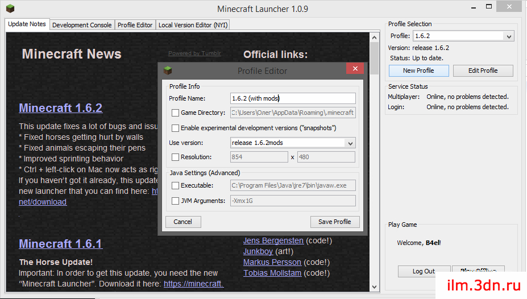Viewport: 527px width, 299px height.
Task: Click the Executable path field
Action: click(293, 185)
